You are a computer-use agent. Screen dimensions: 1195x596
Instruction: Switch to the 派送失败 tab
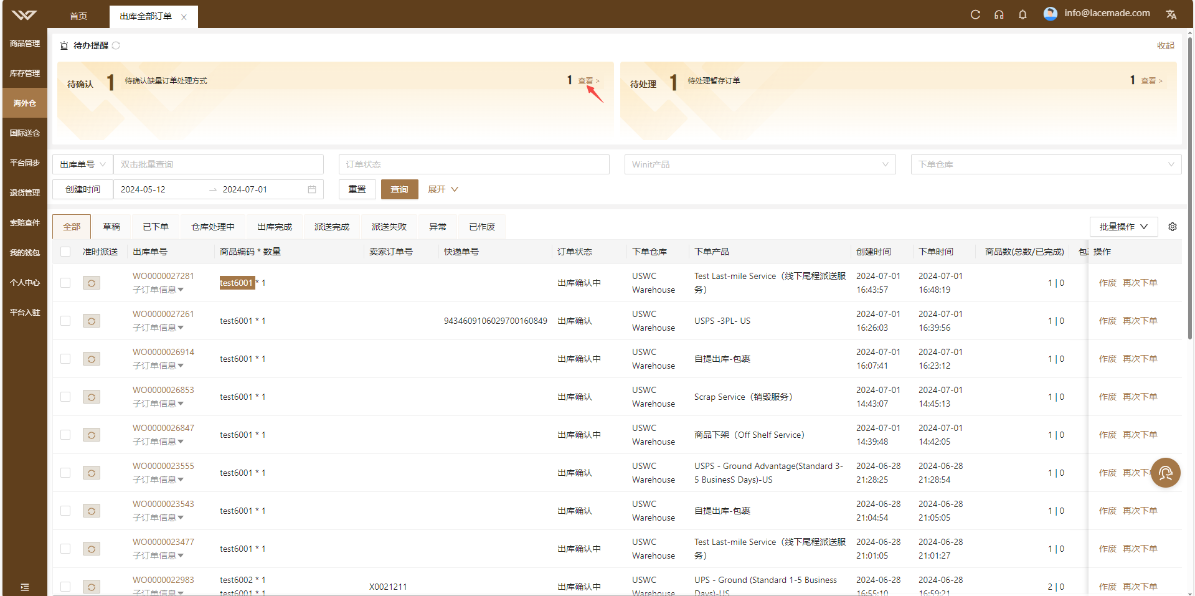pos(389,227)
